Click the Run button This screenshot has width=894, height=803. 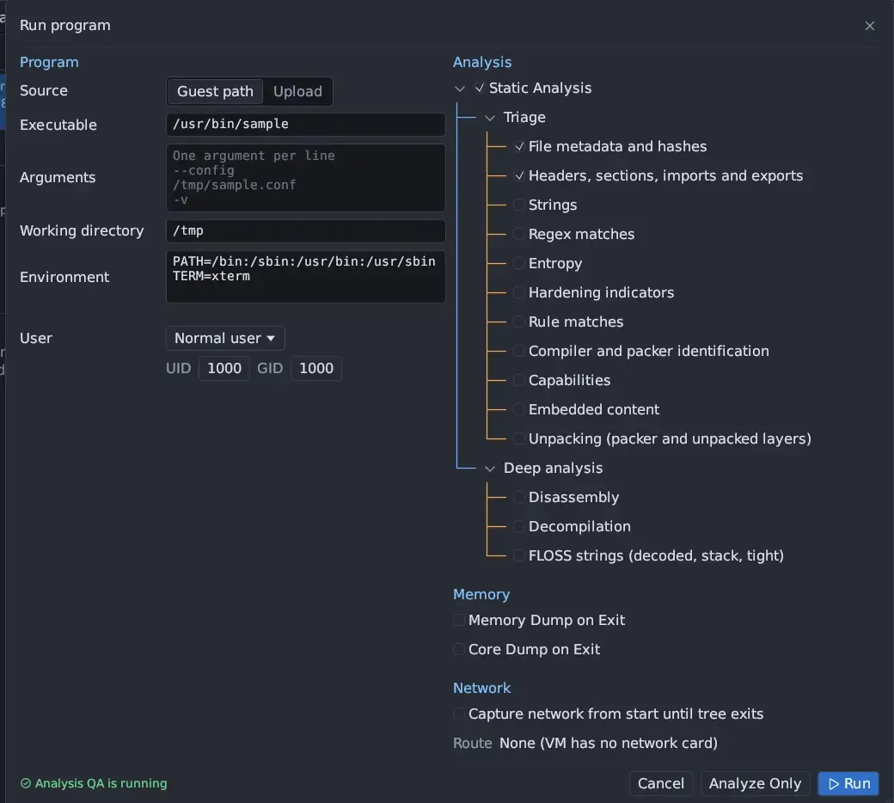[x=848, y=783]
